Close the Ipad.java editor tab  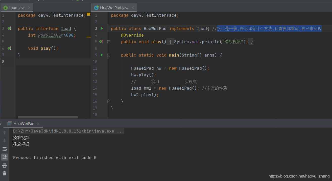pyautogui.click(x=30, y=8)
